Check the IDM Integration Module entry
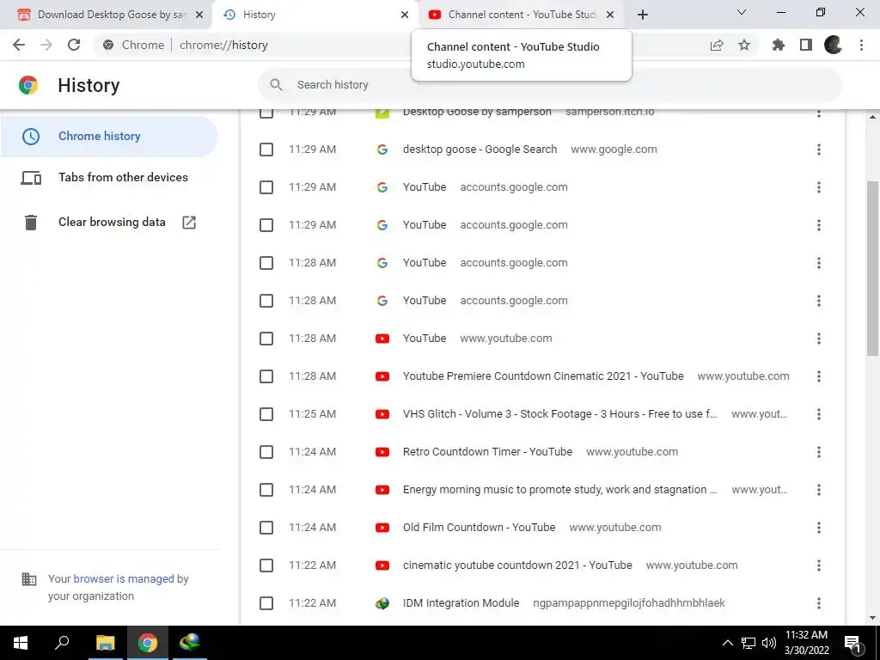Viewport: 880px width, 660px height. pyautogui.click(x=266, y=603)
